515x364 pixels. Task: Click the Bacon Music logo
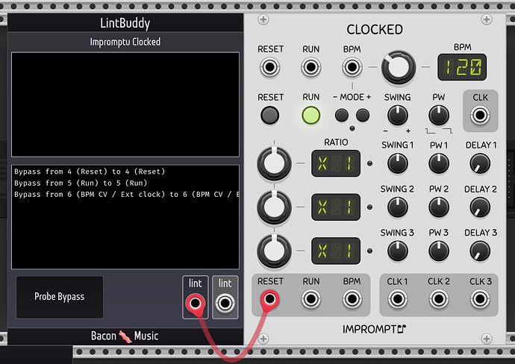point(125,336)
